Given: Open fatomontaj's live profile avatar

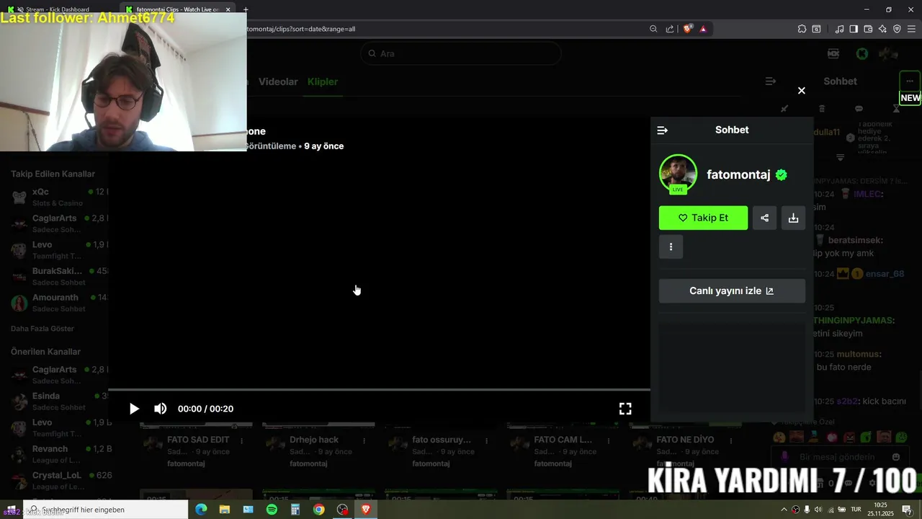Looking at the screenshot, I should [x=678, y=174].
